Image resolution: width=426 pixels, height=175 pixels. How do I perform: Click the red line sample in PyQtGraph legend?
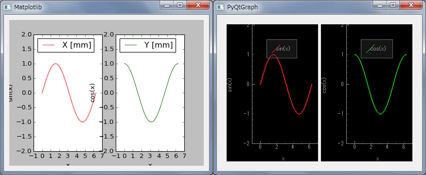tap(276, 49)
